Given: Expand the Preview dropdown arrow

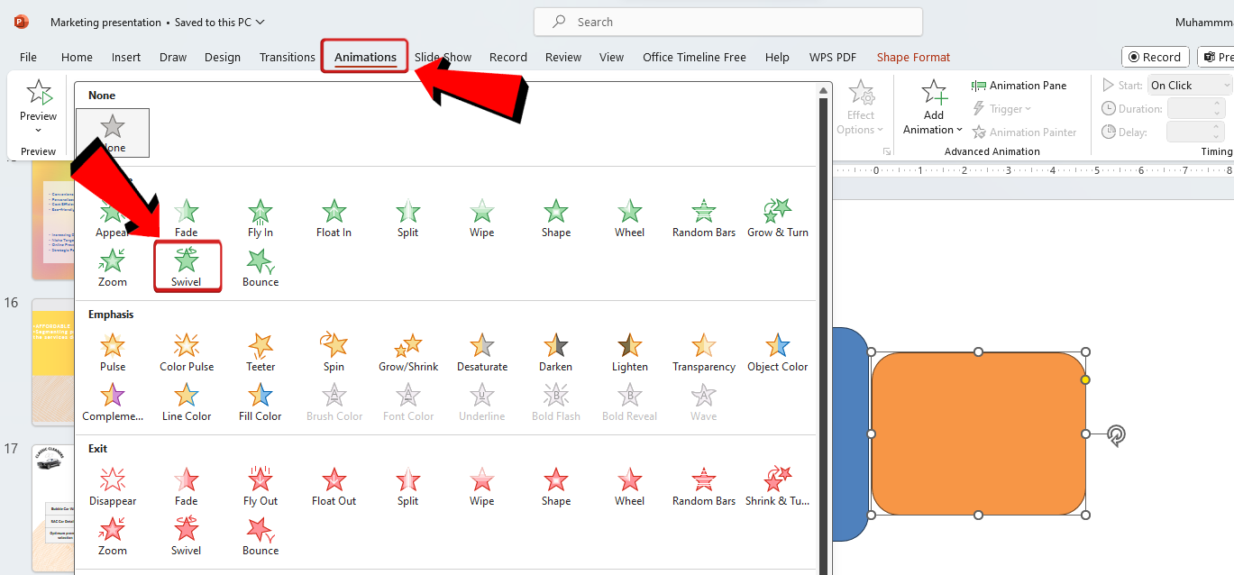Looking at the screenshot, I should pos(38,130).
